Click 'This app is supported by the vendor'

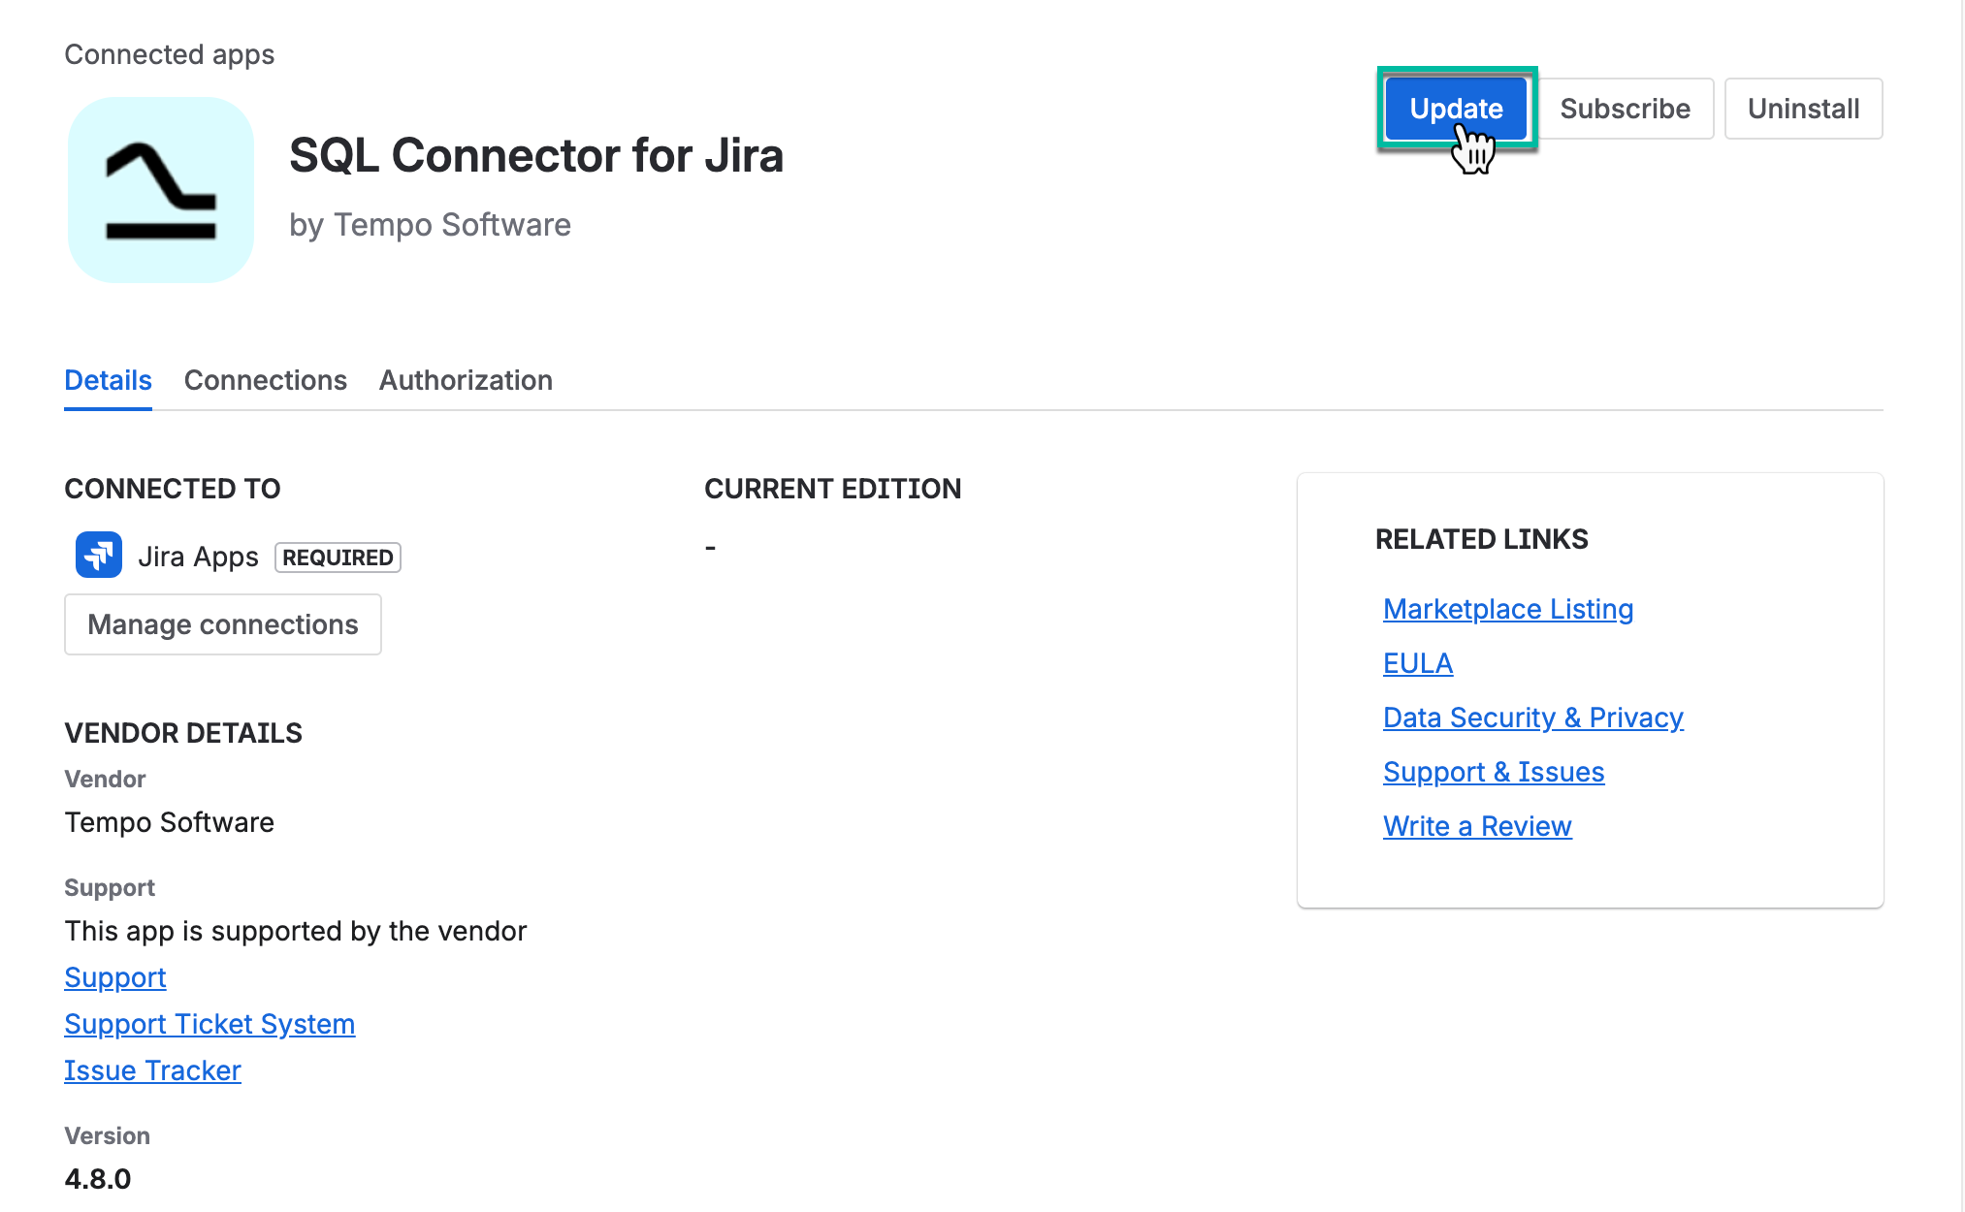tap(296, 931)
